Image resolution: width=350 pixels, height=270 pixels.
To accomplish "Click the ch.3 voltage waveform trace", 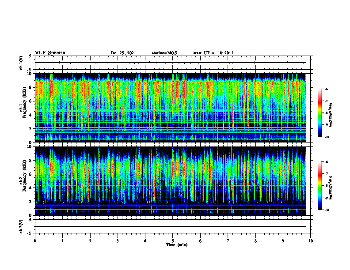I will pyautogui.click(x=171, y=226).
